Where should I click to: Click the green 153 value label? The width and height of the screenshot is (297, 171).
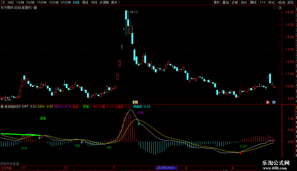[77, 145]
